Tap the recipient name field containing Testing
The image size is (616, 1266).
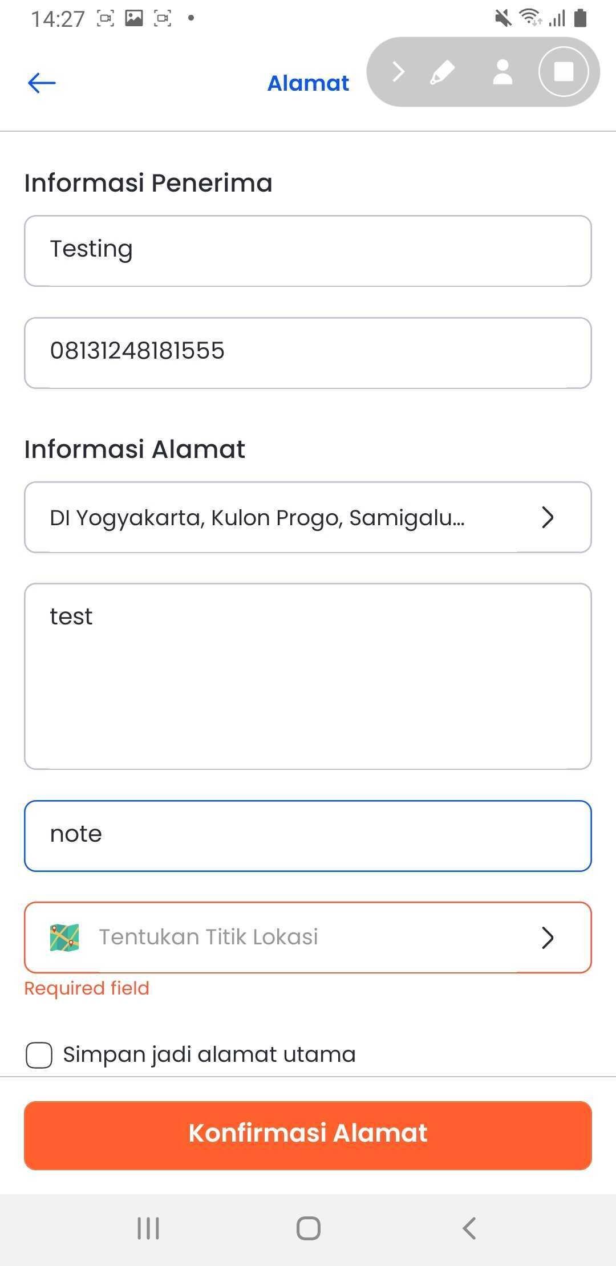(308, 251)
